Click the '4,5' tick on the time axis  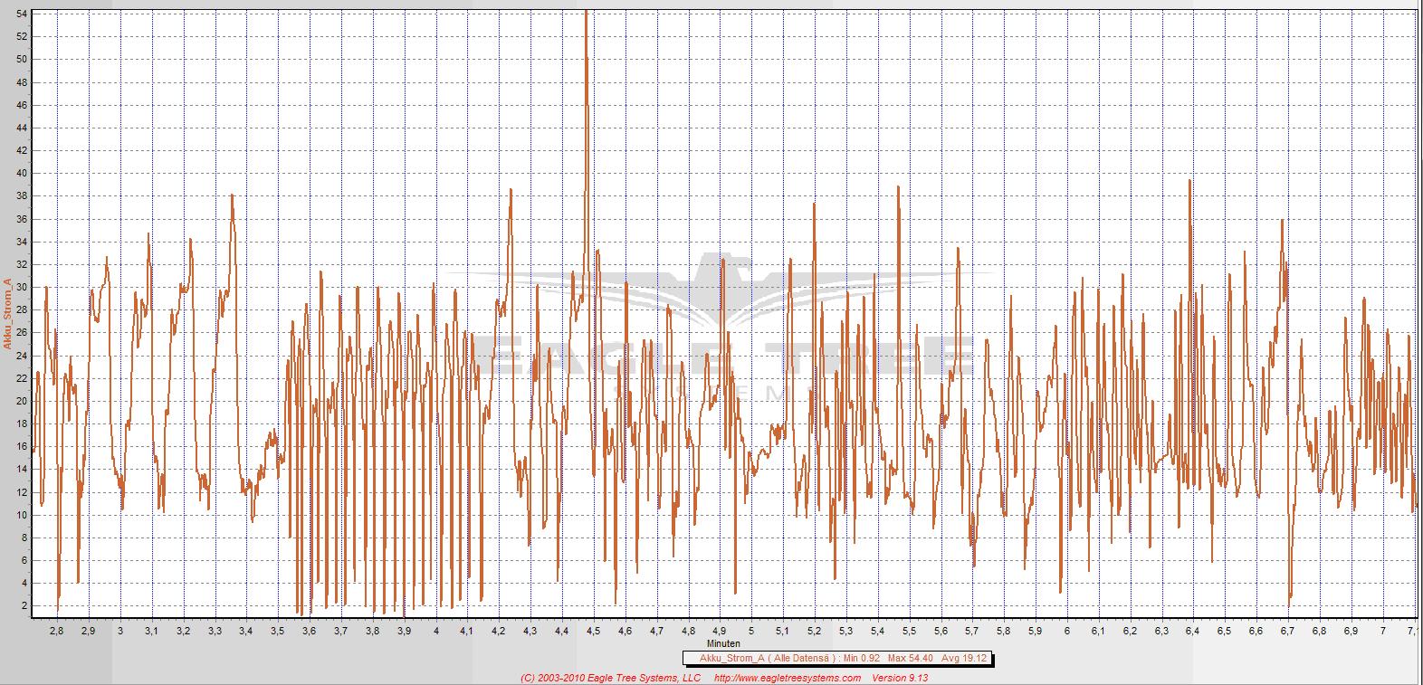click(x=593, y=630)
